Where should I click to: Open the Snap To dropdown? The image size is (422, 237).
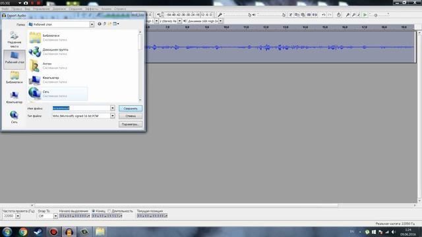tap(55, 216)
